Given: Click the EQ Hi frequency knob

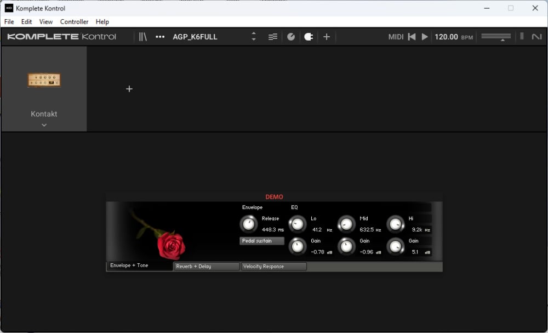Looking at the screenshot, I should (x=395, y=224).
